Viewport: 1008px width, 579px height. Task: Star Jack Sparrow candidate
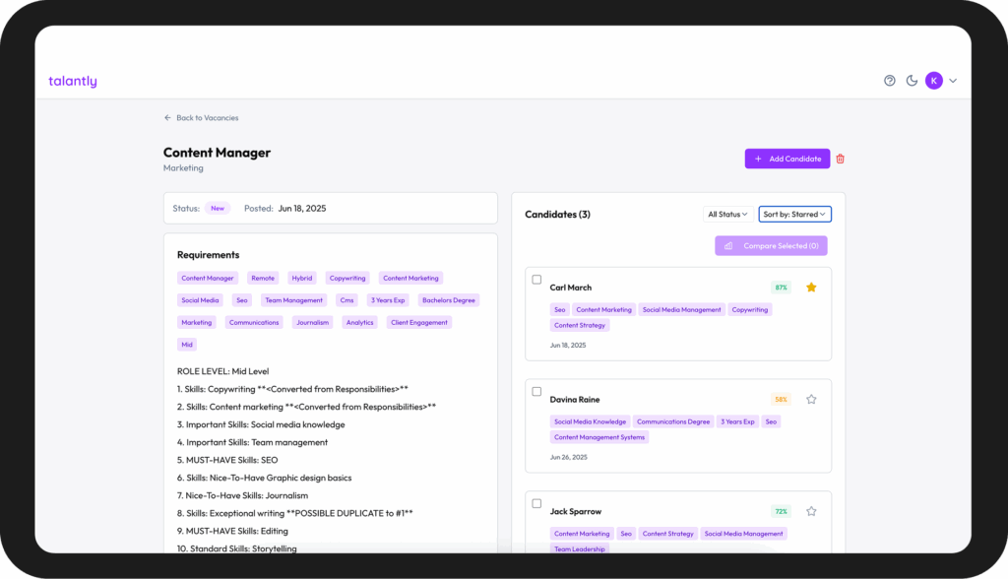click(x=811, y=511)
